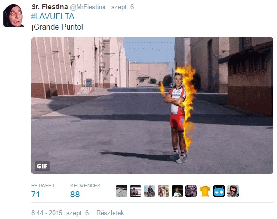277x219 pixels.
Task: Open the yellow jersey liker avatar
Action: pyautogui.click(x=205, y=191)
